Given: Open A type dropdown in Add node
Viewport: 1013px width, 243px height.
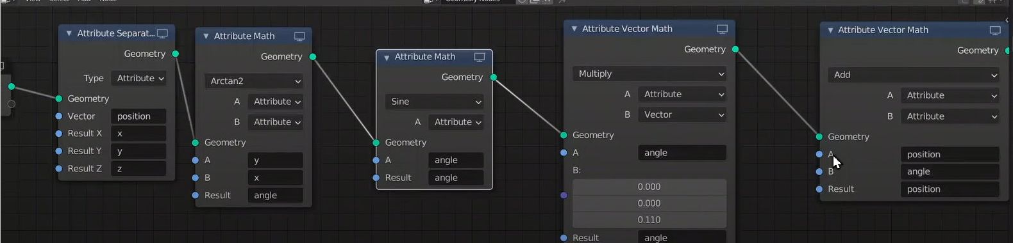Looking at the screenshot, I should click(950, 96).
